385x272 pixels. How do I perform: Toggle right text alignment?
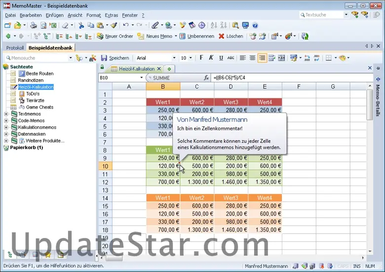262,58
